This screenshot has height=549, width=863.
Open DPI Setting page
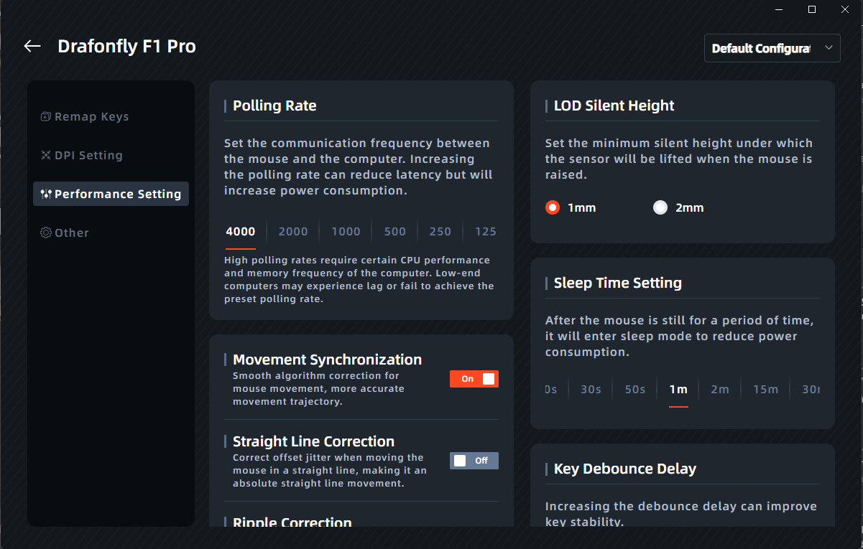(x=88, y=156)
